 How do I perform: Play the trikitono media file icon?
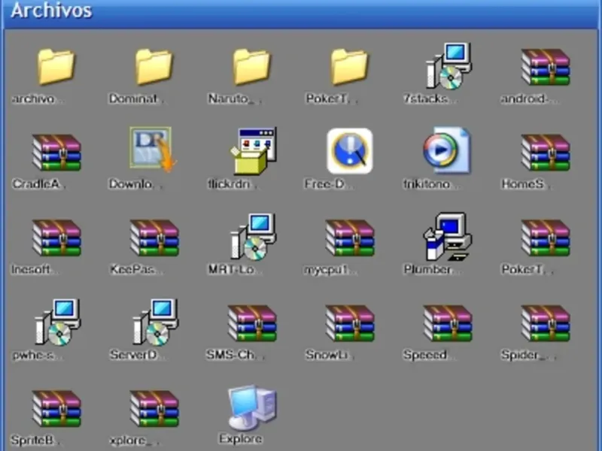447,150
